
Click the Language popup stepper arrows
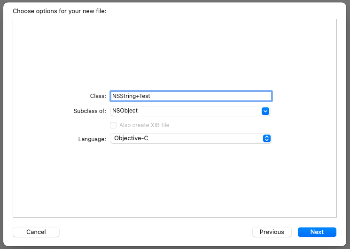[x=267, y=138]
